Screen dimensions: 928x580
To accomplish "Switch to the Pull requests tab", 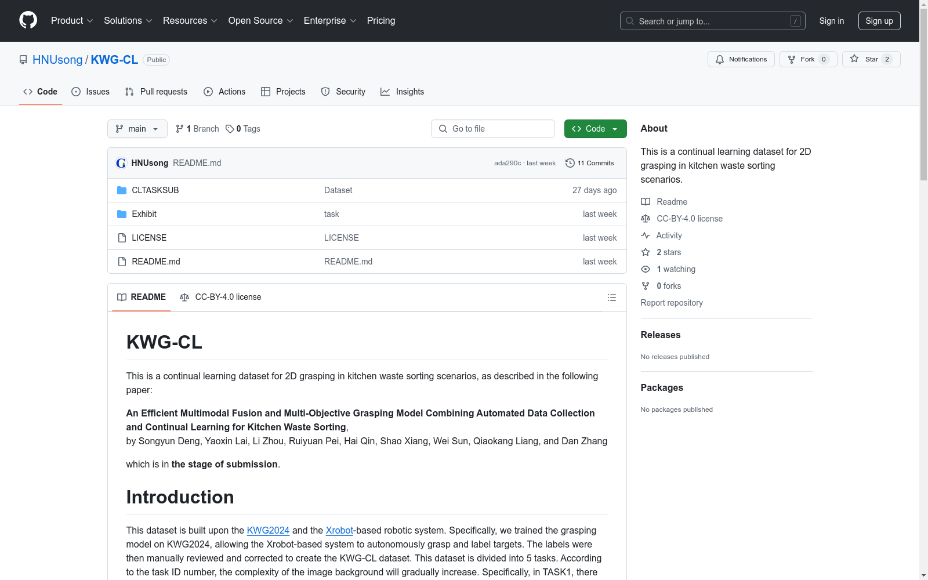I will [x=156, y=92].
